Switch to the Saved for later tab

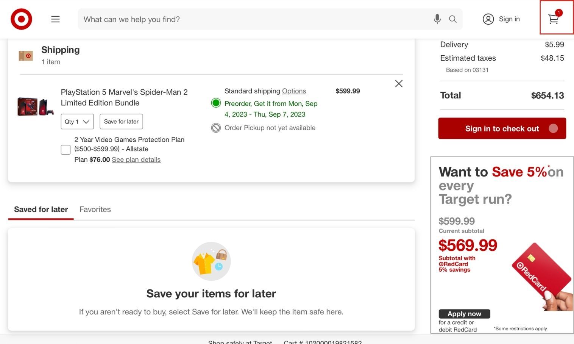pos(41,210)
